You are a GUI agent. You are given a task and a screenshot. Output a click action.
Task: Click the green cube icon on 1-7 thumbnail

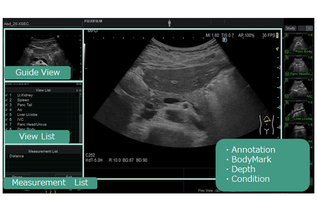[x=287, y=96]
